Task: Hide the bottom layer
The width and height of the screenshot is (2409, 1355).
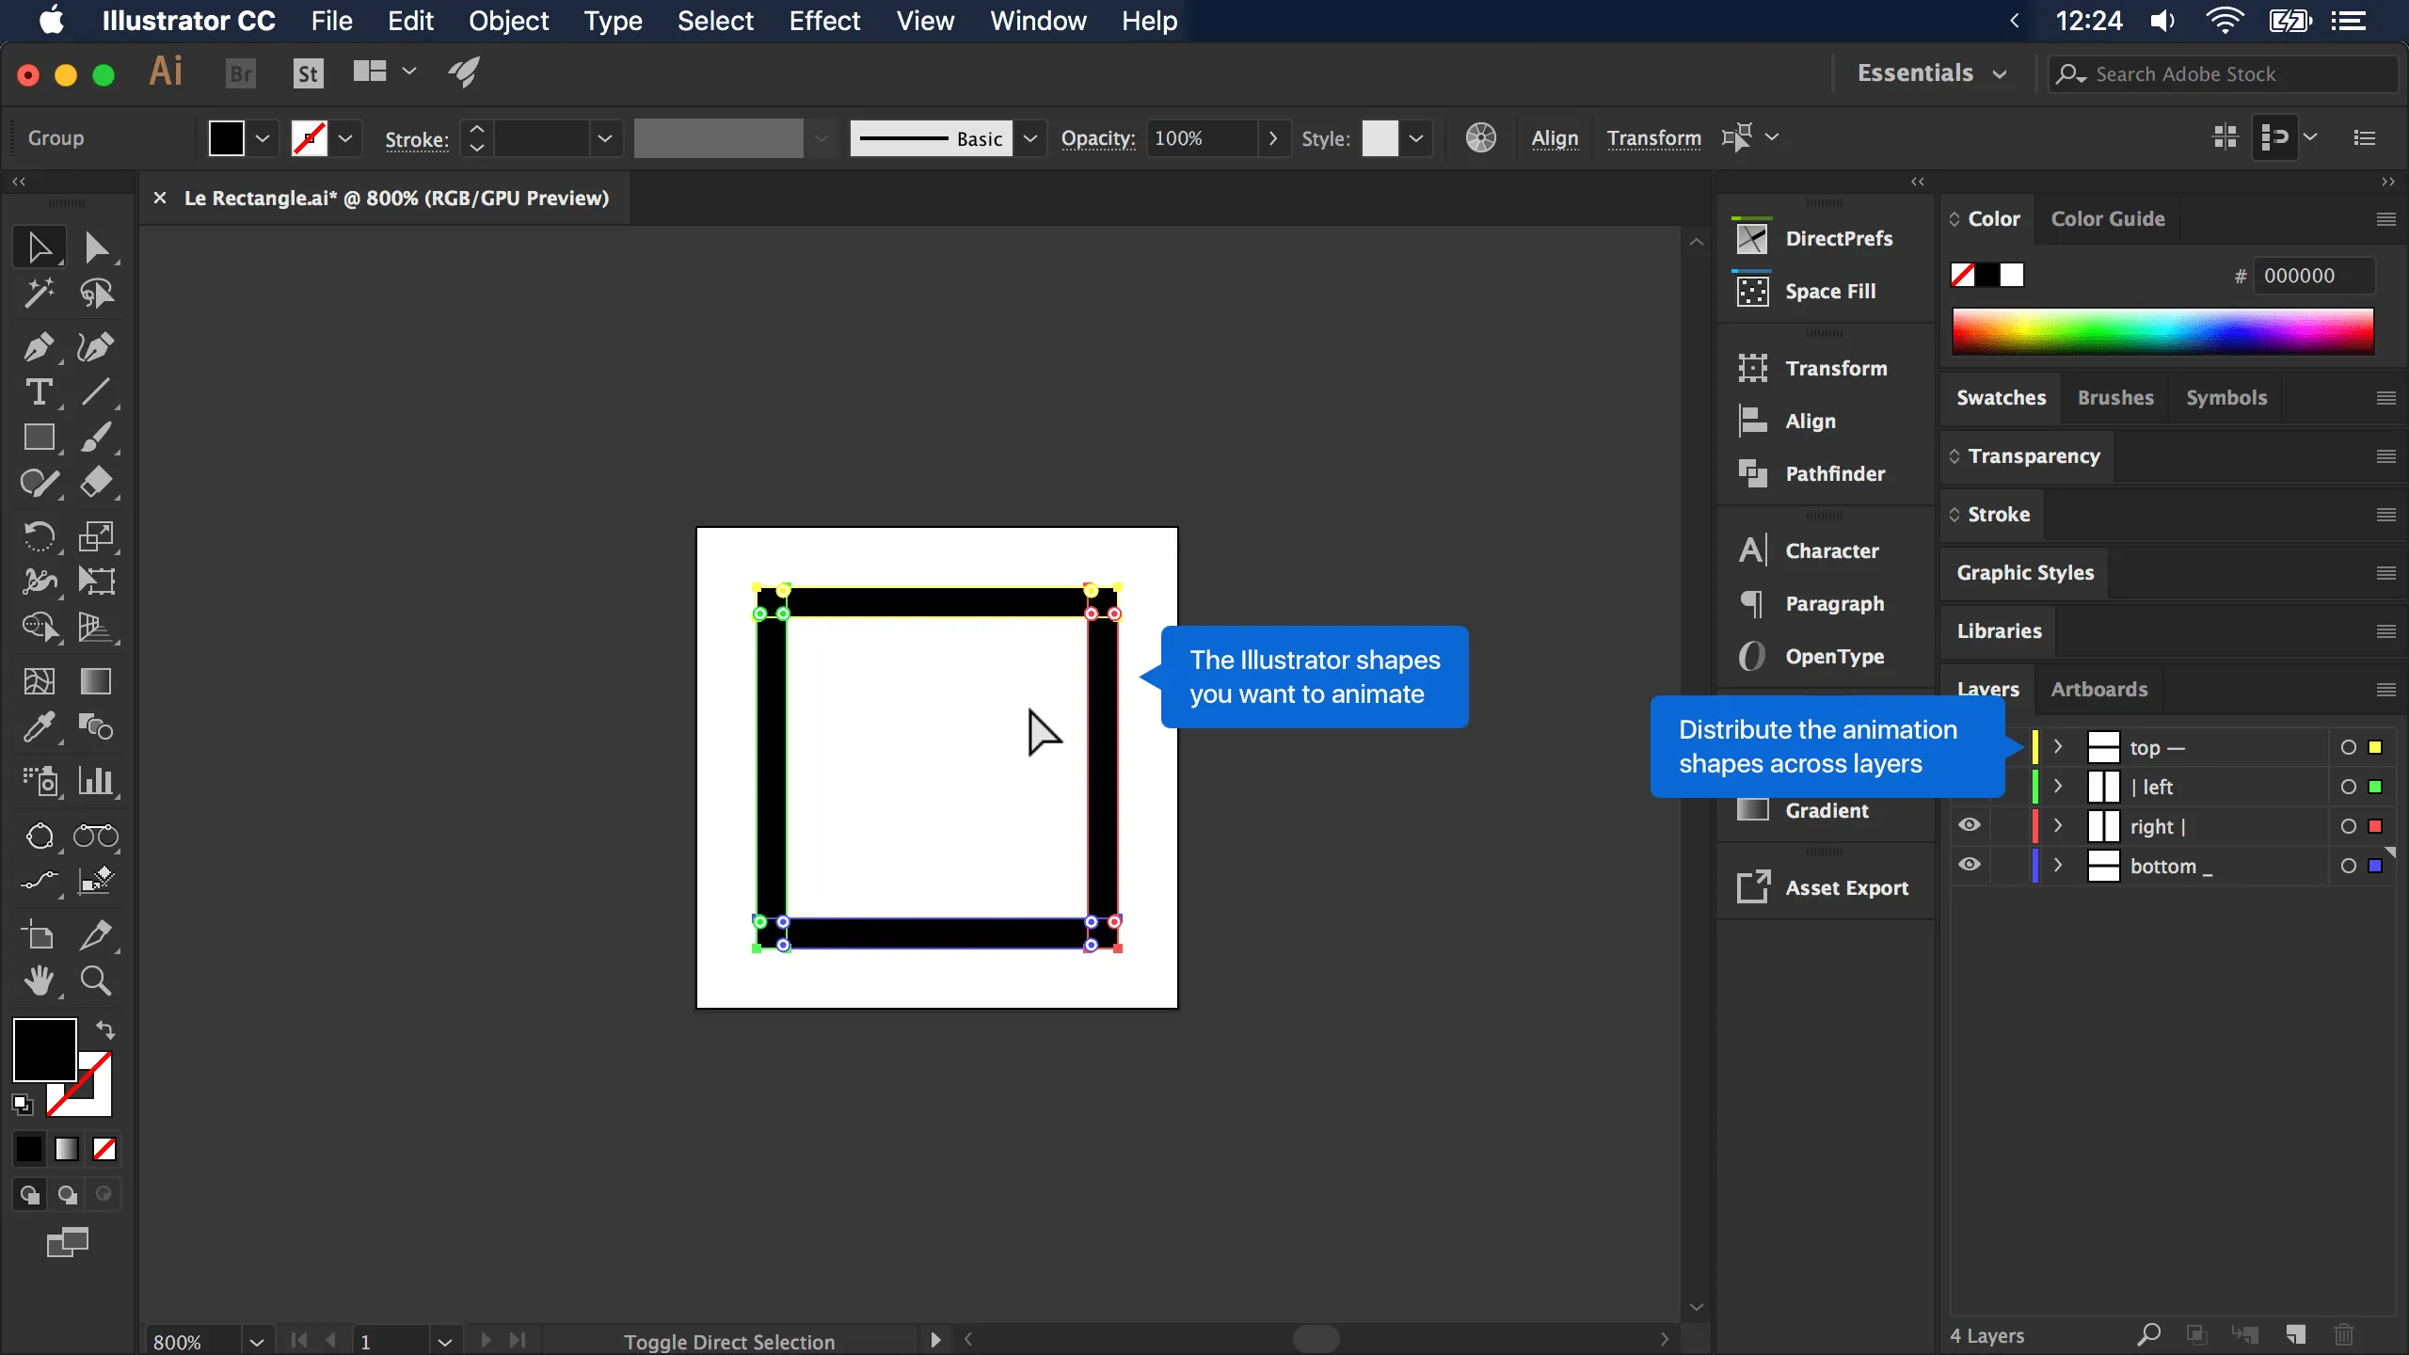Action: click(x=1969, y=865)
